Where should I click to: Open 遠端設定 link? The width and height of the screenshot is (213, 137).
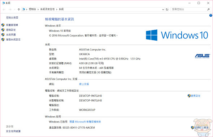pyautogui.click(x=11, y=30)
